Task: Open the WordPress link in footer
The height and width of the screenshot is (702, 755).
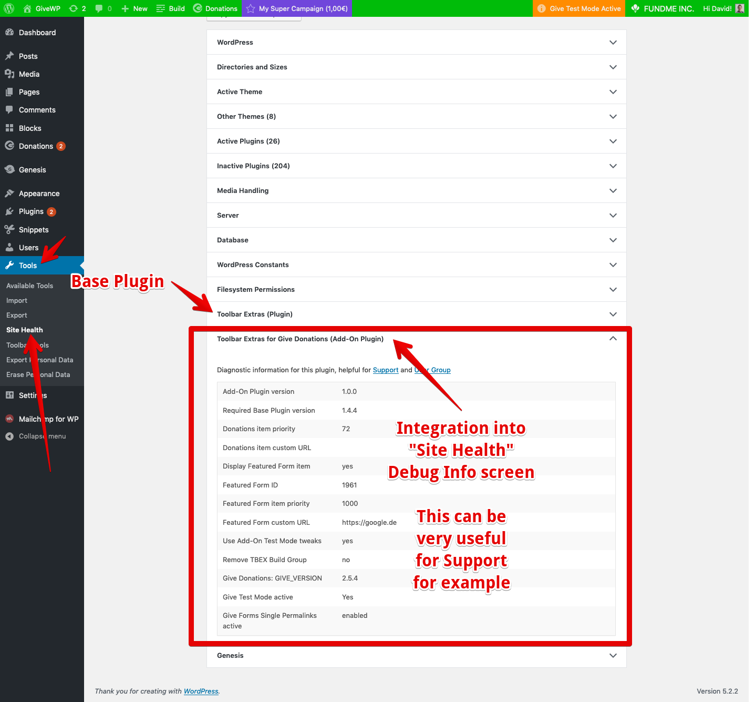Action: (x=201, y=691)
